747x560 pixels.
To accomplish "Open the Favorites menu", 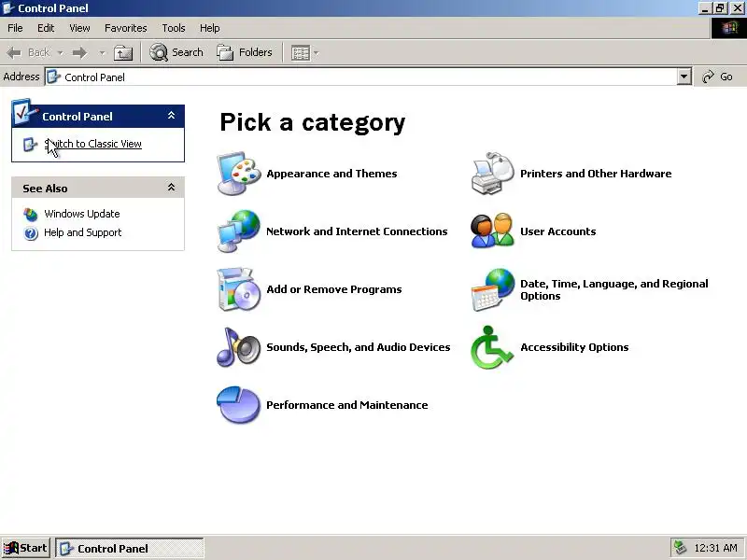I will coord(126,28).
